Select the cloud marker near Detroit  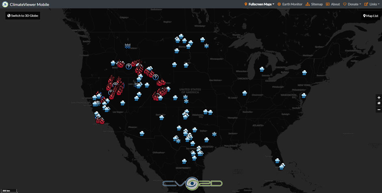pos(262,69)
